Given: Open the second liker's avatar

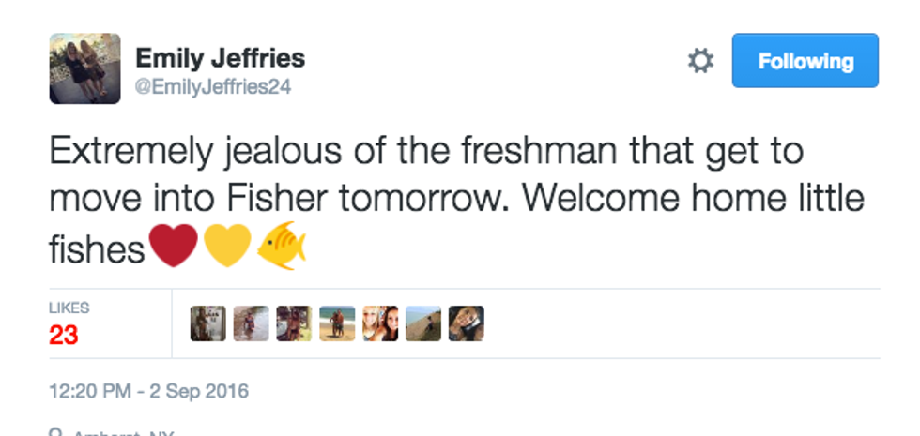Looking at the screenshot, I should (251, 323).
